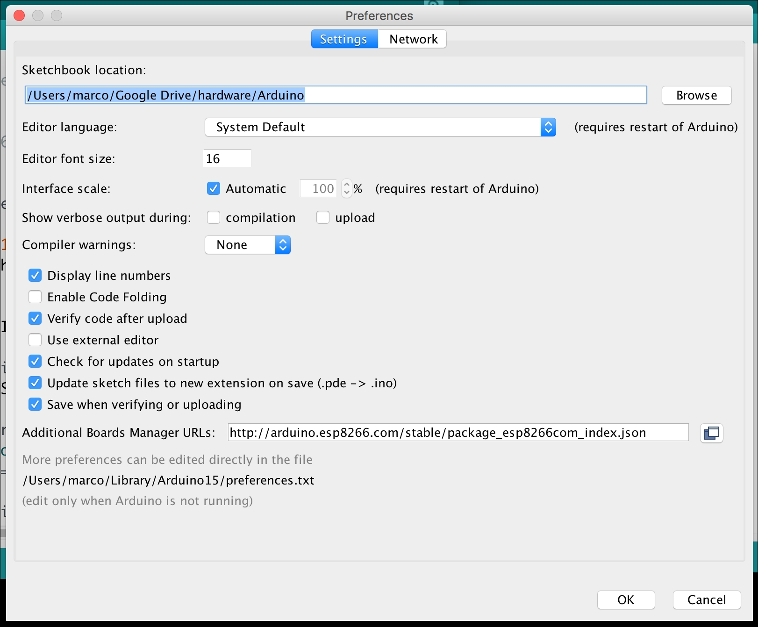Click the 'Compiler warnings:' label

[79, 245]
